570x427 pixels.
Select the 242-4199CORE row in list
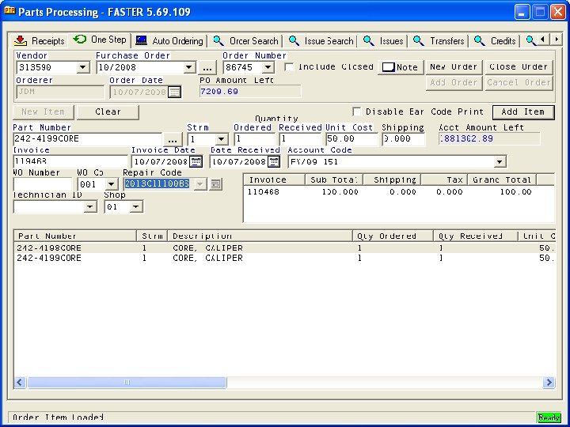point(285,258)
